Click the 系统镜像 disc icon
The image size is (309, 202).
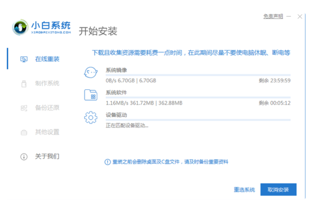click(x=91, y=72)
